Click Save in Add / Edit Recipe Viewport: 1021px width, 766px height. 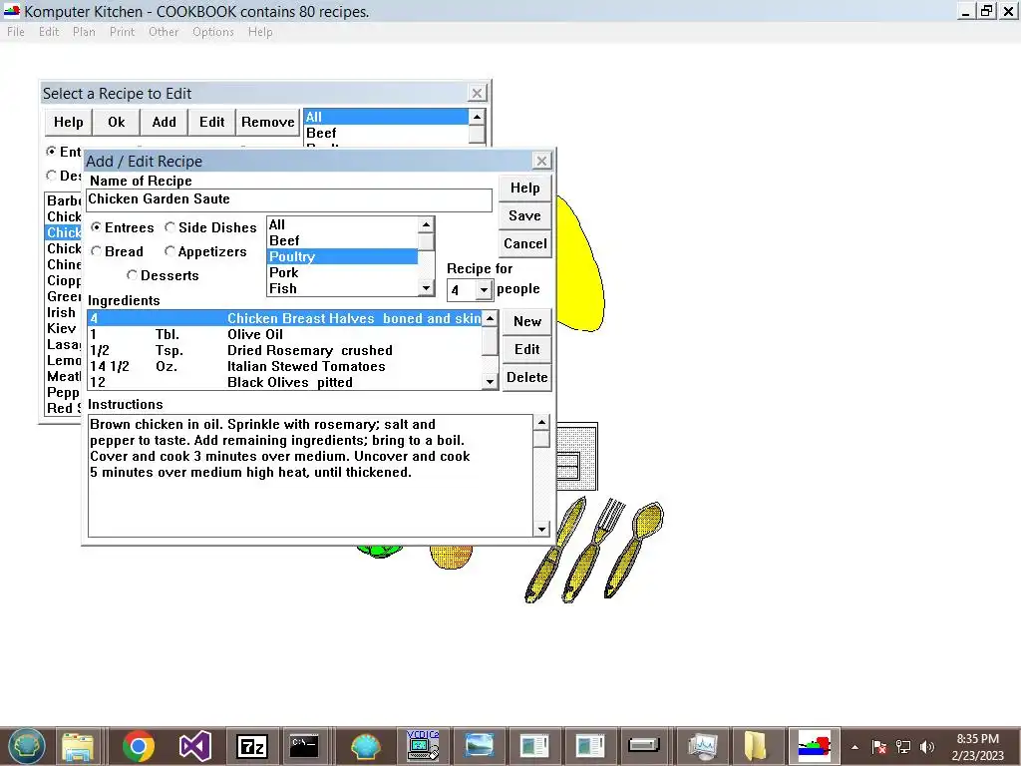524,215
